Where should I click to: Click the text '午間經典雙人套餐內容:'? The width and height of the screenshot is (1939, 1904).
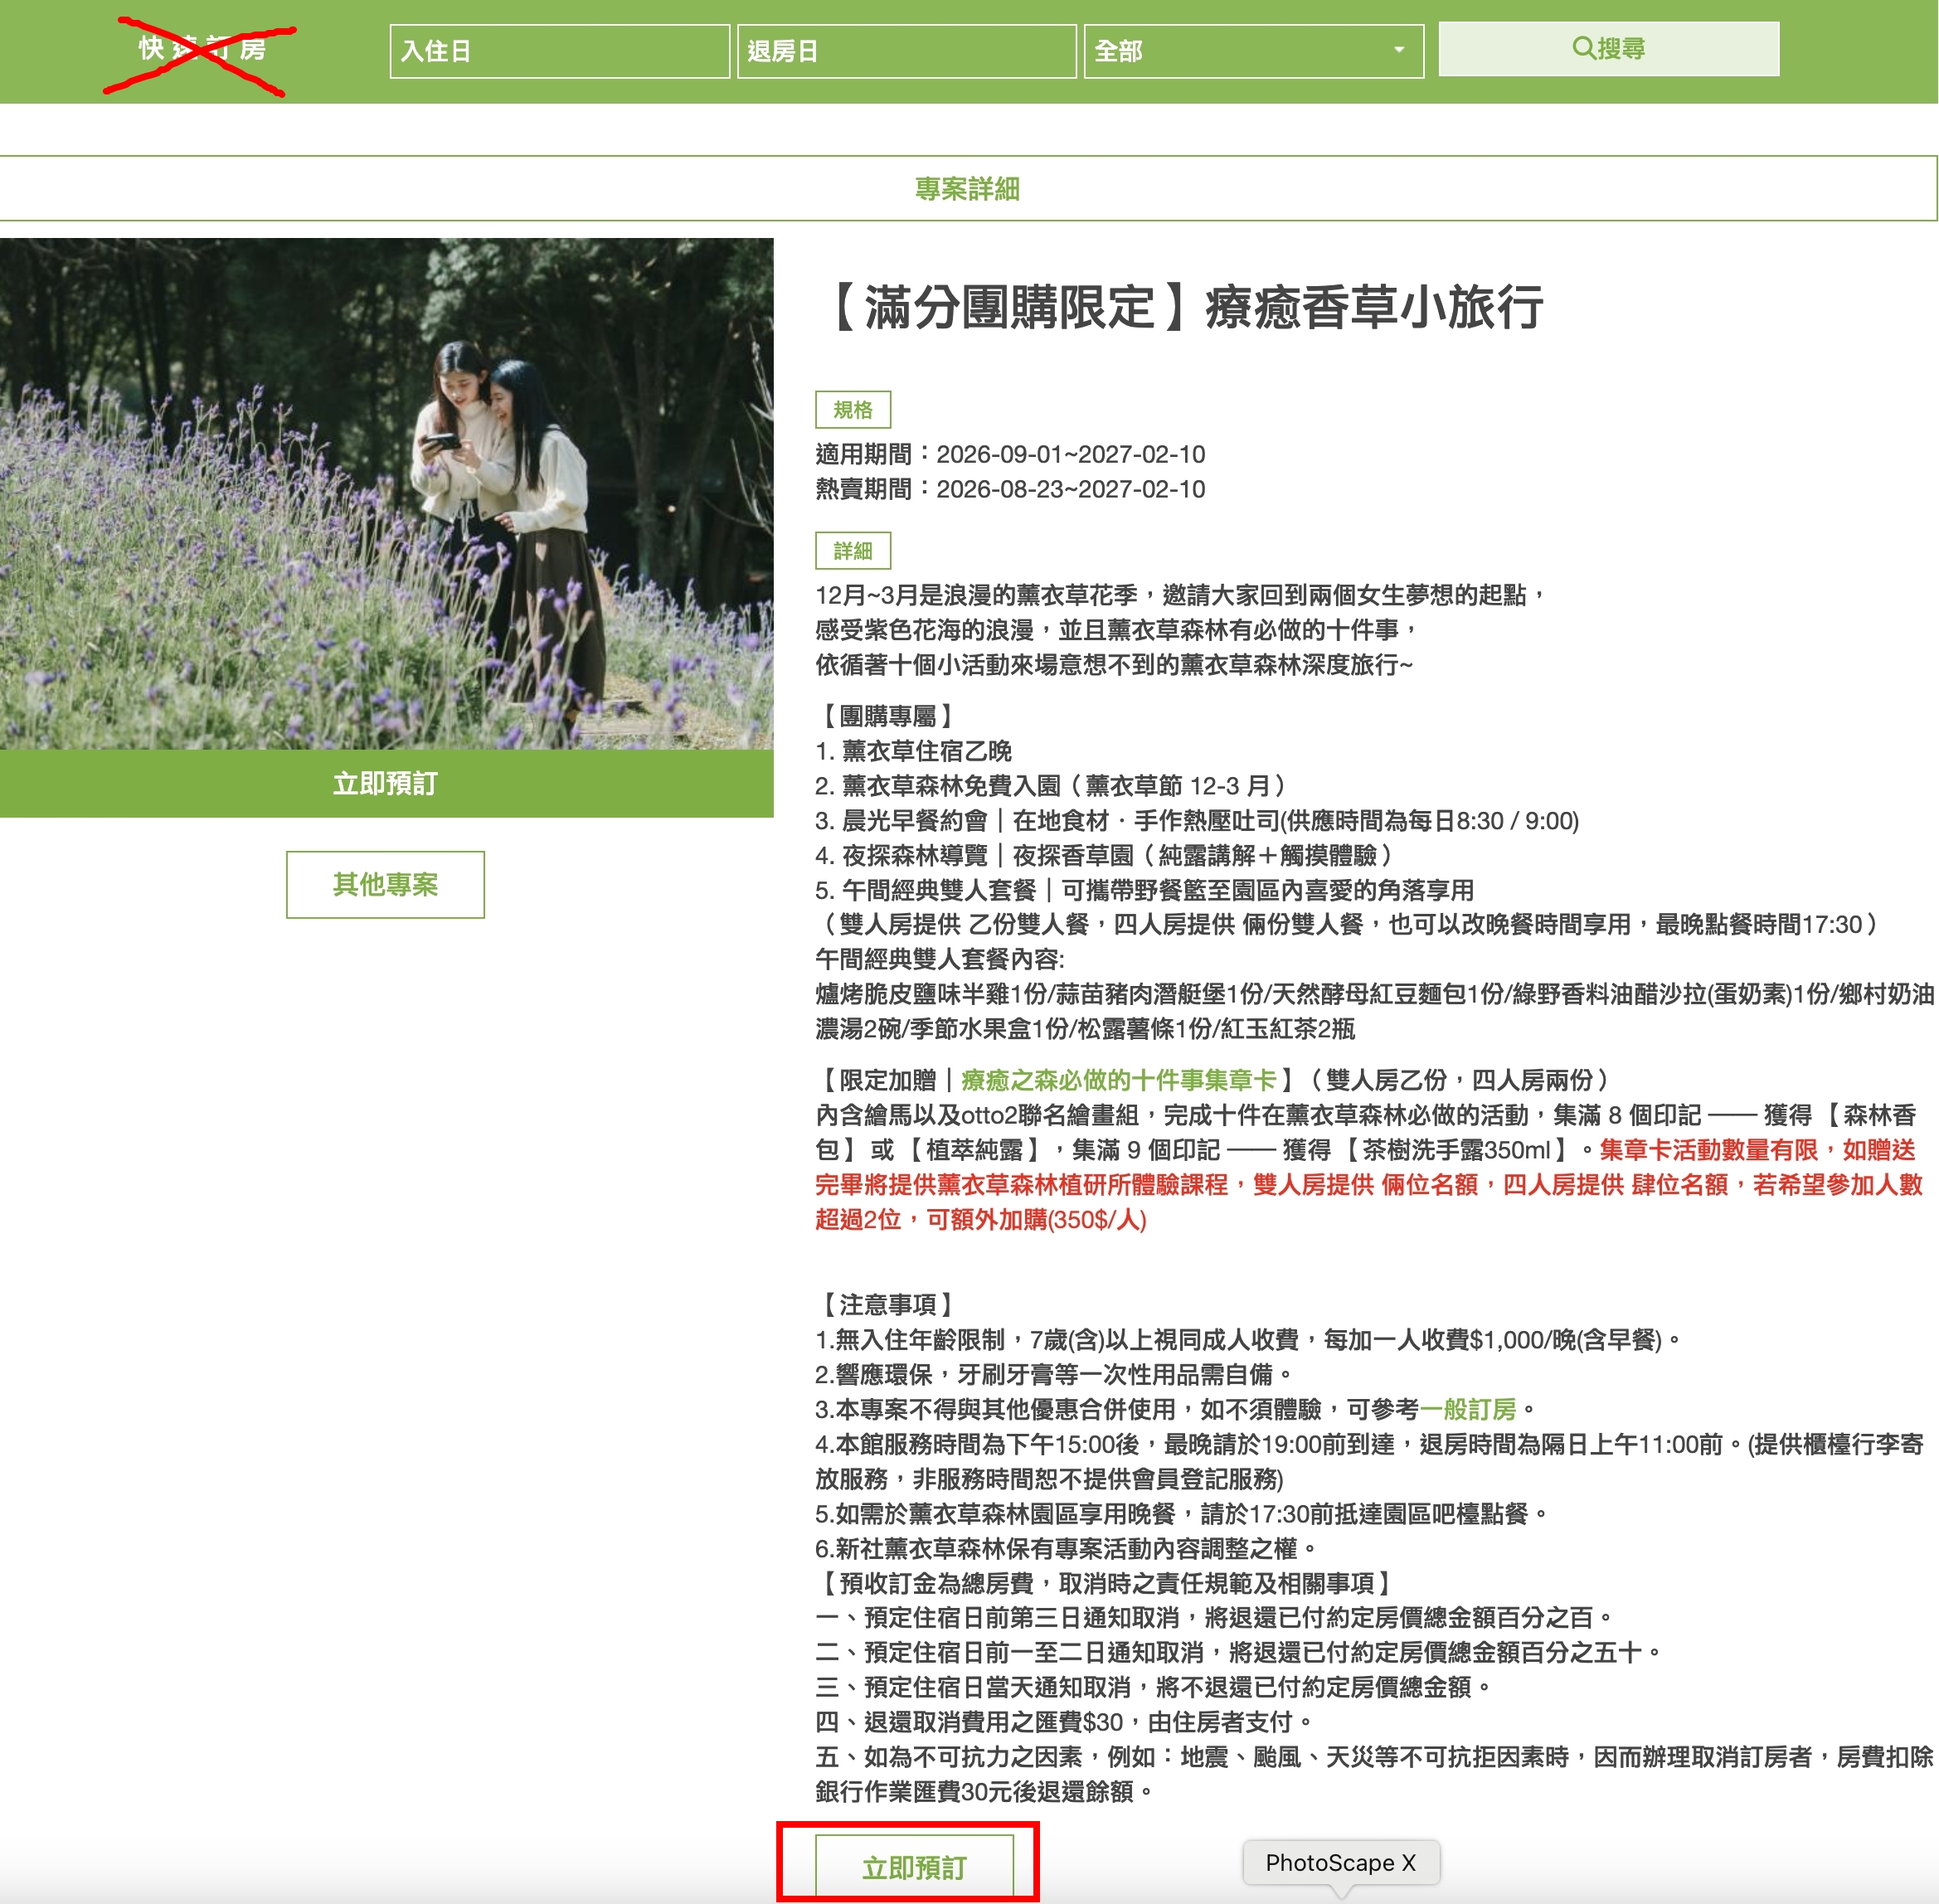(940, 959)
